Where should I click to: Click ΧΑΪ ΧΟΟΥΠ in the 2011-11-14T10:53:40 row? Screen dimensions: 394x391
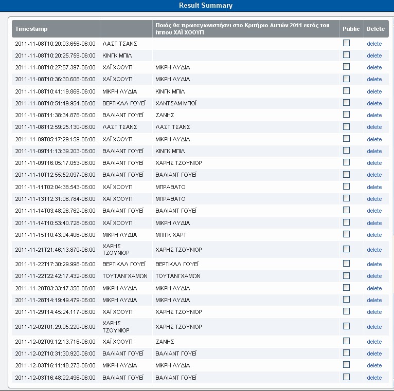pos(117,223)
